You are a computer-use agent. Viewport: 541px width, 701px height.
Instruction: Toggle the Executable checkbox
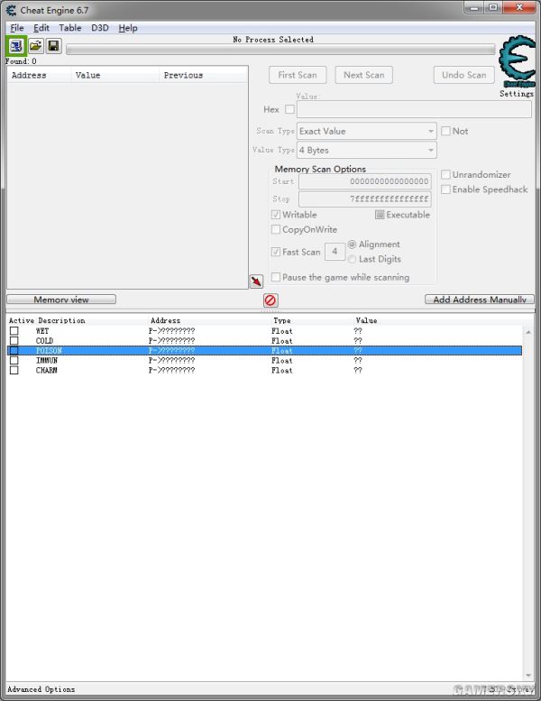click(380, 215)
